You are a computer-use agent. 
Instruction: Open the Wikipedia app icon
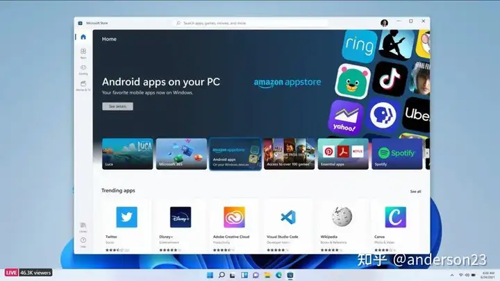pyautogui.click(x=342, y=216)
